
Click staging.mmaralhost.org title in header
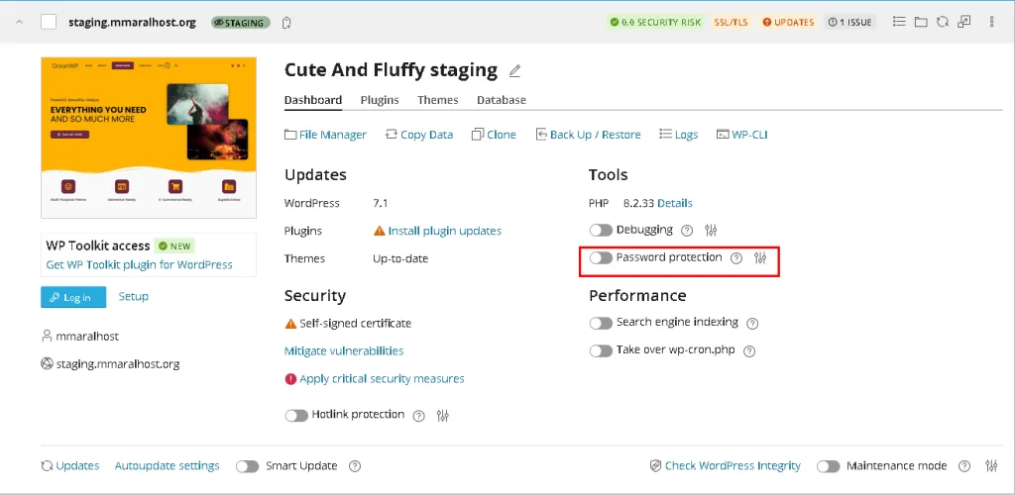132,22
